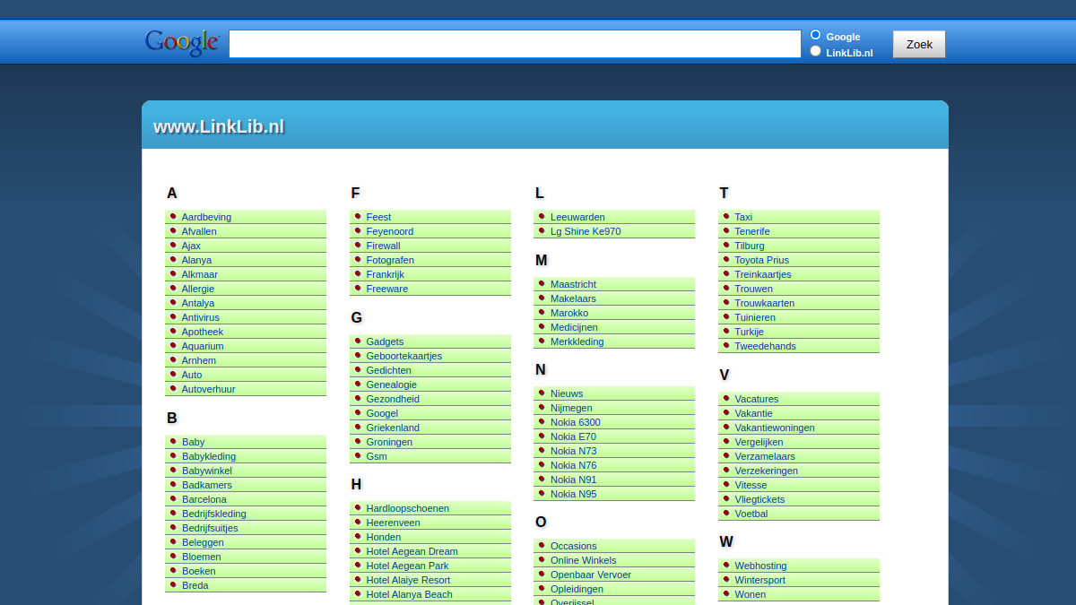Click the Google logo
The image size is (1076, 605).
pos(182,43)
